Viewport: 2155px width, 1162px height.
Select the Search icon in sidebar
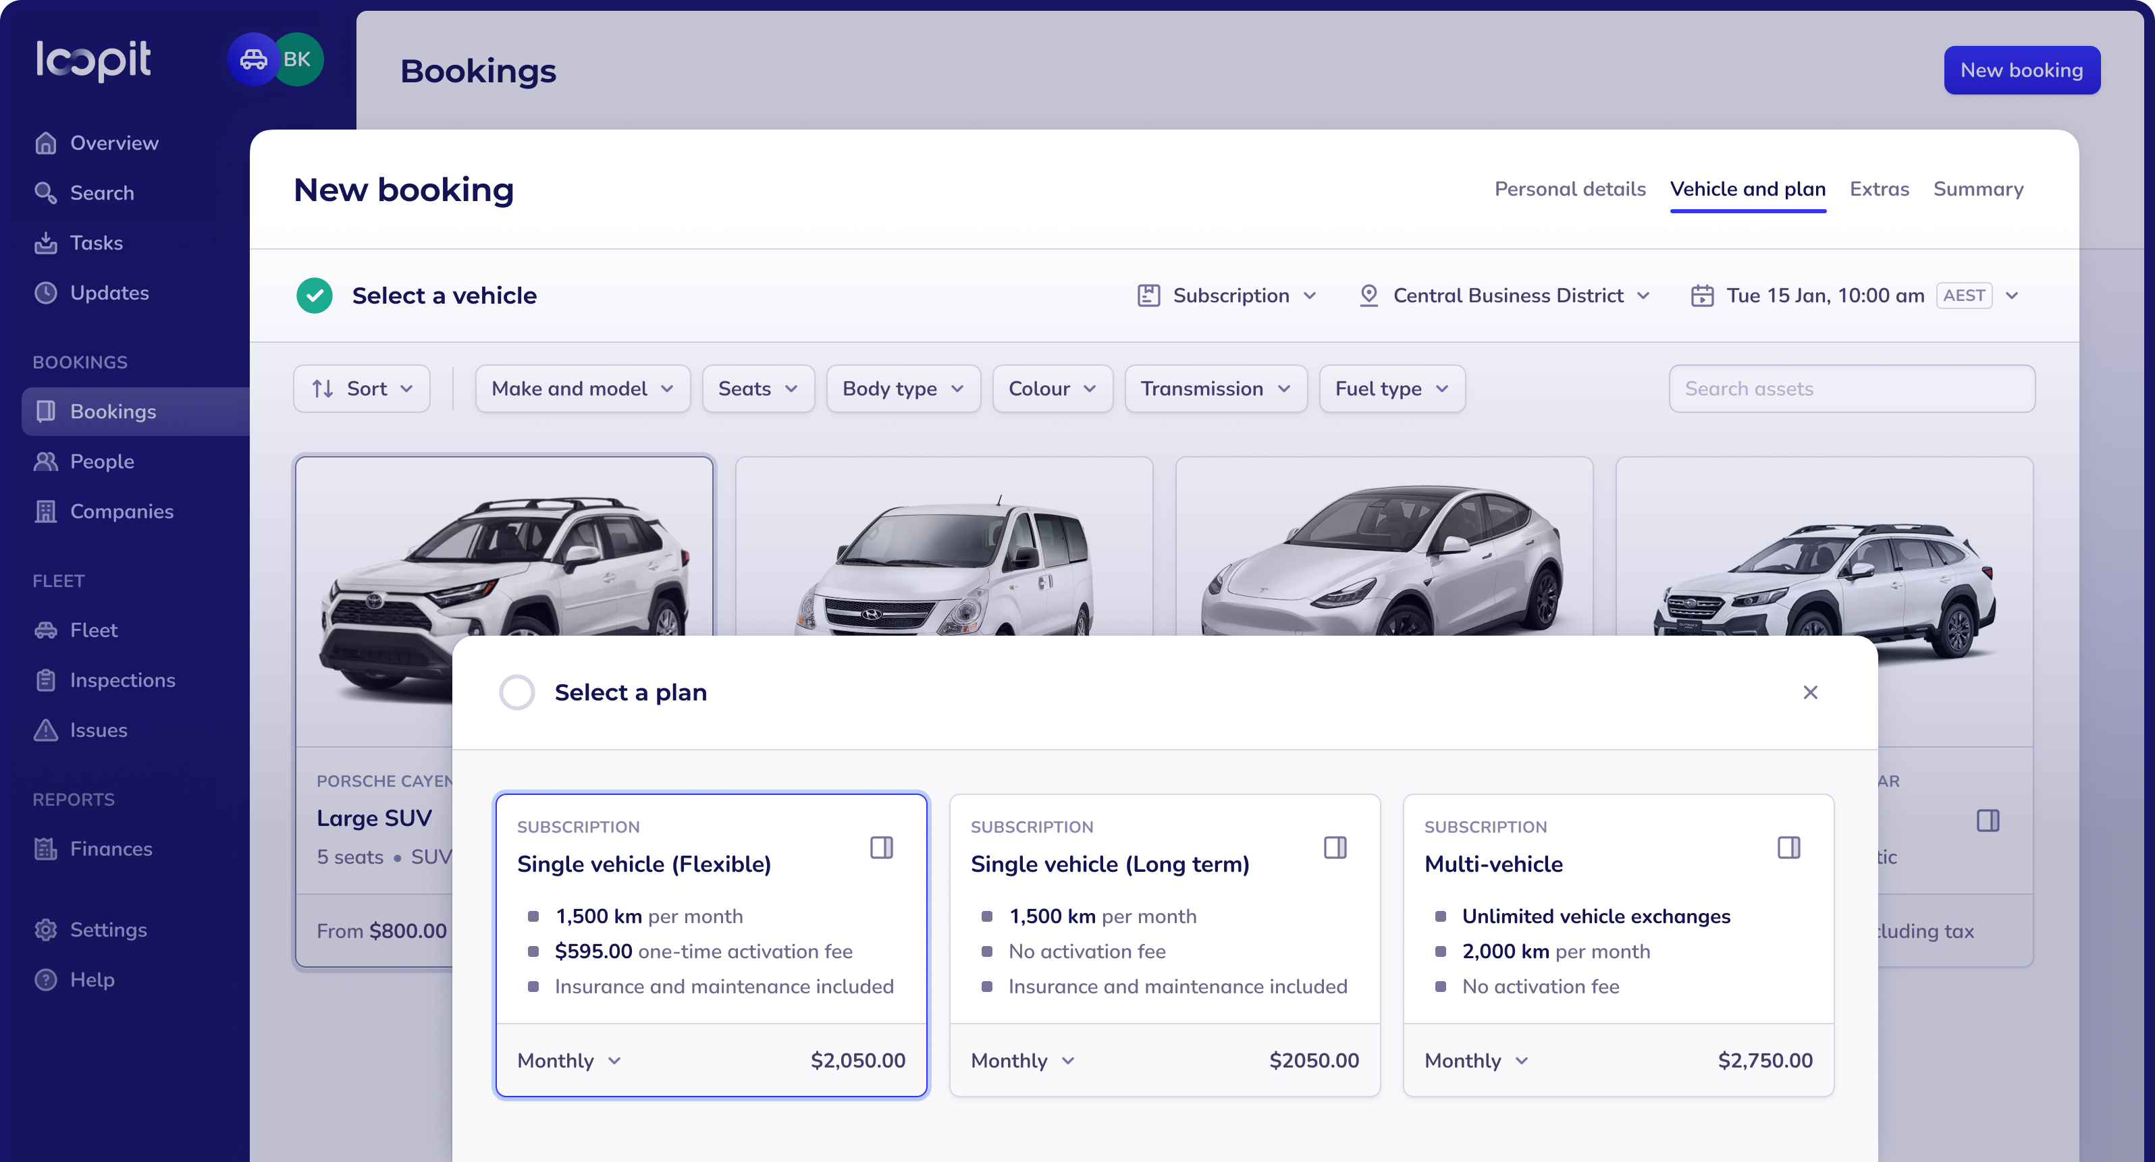(x=46, y=192)
